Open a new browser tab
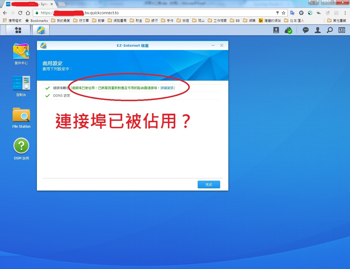The height and width of the screenshot is (269, 350). click(x=62, y=4)
